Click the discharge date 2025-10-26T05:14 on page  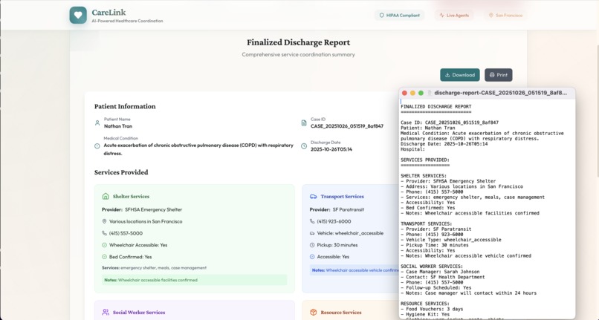[x=331, y=149]
